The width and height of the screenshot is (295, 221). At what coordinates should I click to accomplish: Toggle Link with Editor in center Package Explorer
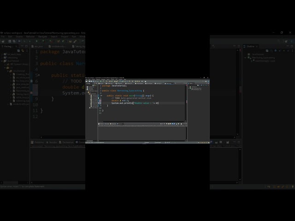pos(95,85)
